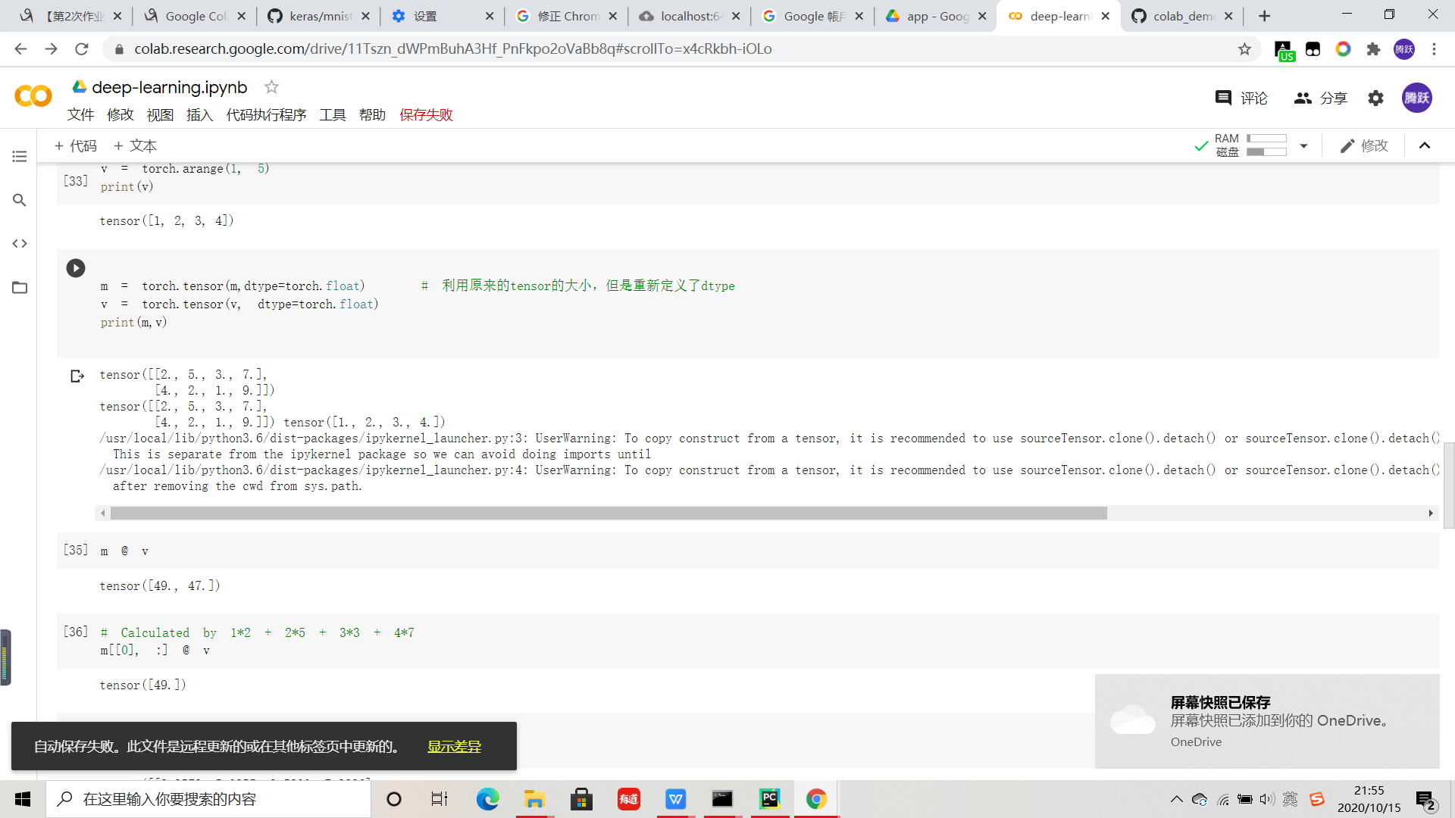1455x818 pixels.
Task: Open the code snippets panel icon
Action: (x=20, y=243)
